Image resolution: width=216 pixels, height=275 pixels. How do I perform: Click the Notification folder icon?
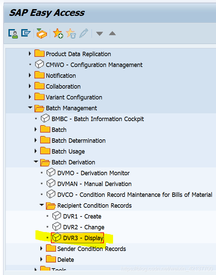(39, 75)
